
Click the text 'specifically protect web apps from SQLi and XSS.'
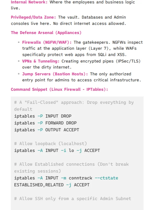pos(74,55)
